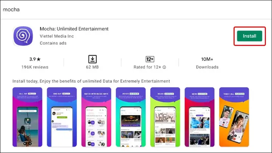The height and width of the screenshot is (153, 272).
Task: Click the info icon next to Rated for 12+
Action: 164,67
